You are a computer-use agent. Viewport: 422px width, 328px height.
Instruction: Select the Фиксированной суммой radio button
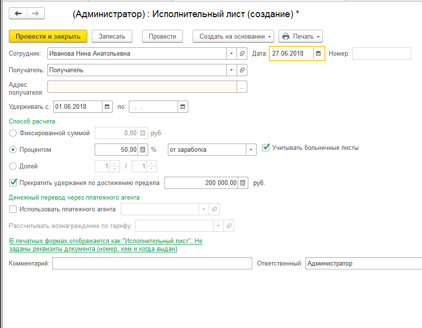pyautogui.click(x=13, y=133)
